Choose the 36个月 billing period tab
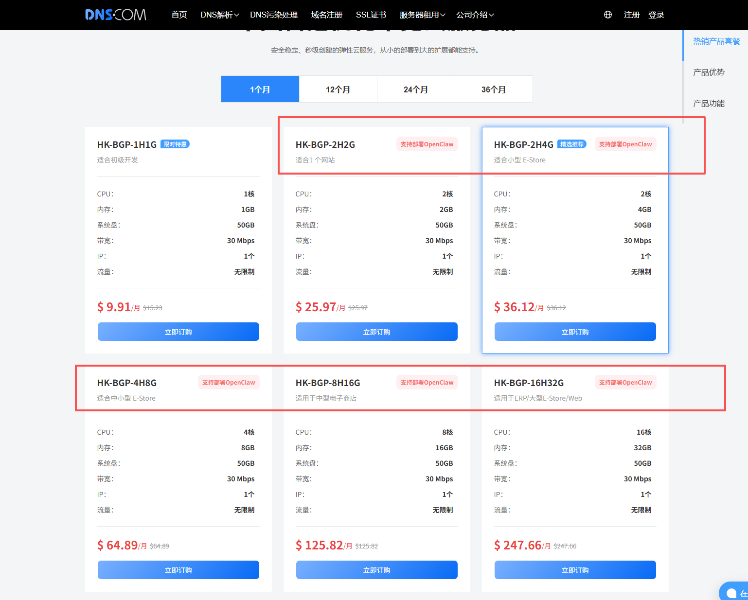 pos(494,89)
